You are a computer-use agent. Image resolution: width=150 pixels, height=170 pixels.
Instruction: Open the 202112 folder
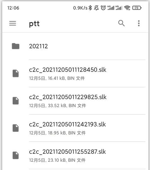pos(75,46)
